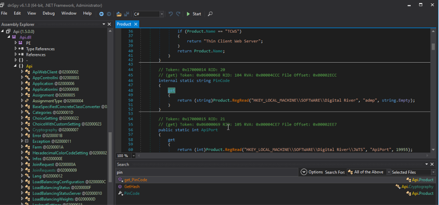Click the JoinRequest class icon
439x205 pixels.
(x=27, y=164)
